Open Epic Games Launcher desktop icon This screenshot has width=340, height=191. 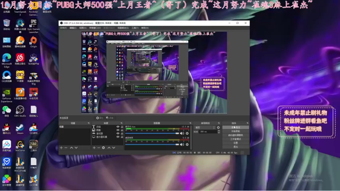coord(34,26)
